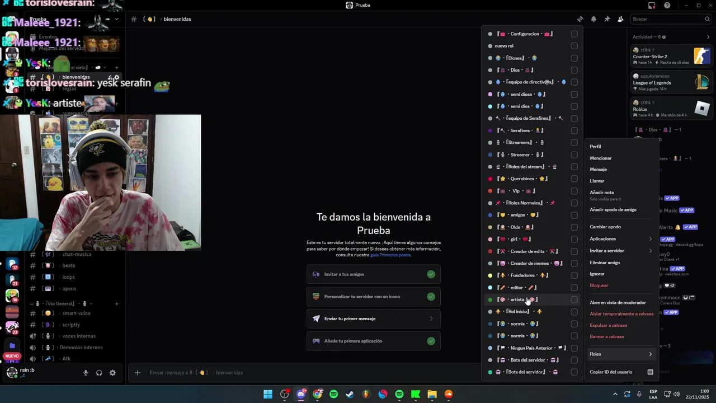Viewport: 716px width, 403px height.
Task: Check the Fundadores role checkbox
Action: [574, 275]
